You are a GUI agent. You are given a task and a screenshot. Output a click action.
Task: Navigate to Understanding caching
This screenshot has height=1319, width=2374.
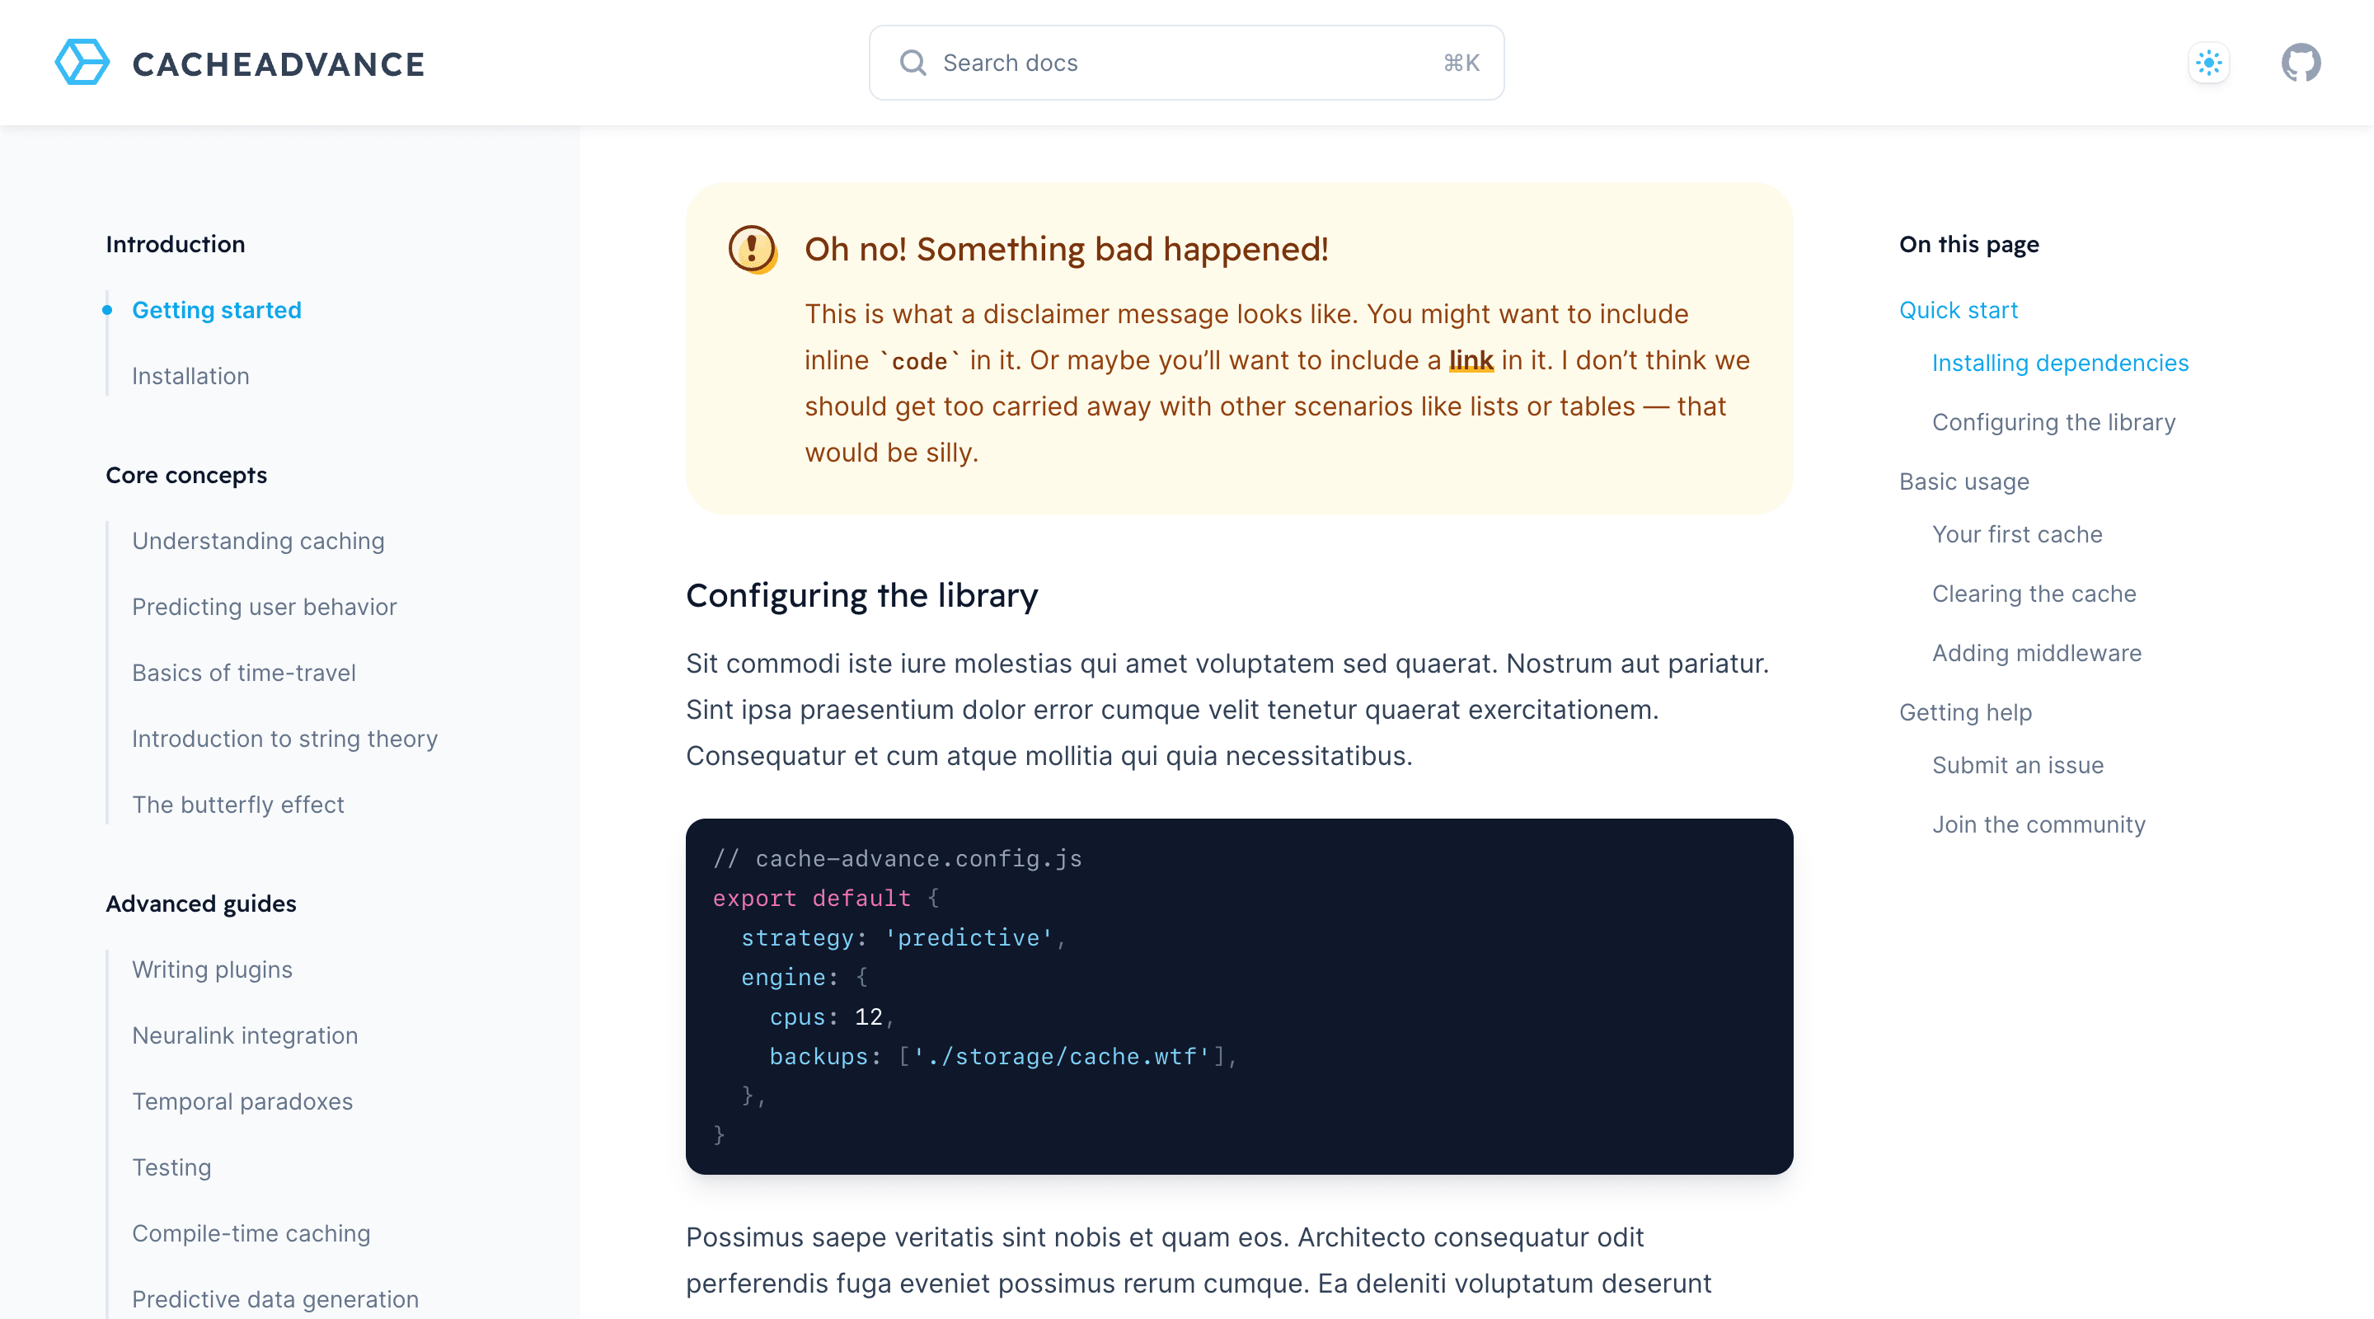pyautogui.click(x=258, y=541)
